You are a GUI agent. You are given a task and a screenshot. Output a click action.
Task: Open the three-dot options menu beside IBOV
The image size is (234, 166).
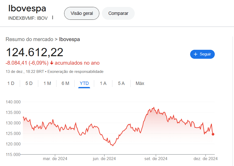53,18
